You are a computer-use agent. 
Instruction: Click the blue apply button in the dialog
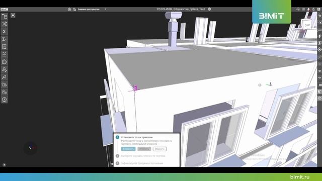[x=128, y=149]
